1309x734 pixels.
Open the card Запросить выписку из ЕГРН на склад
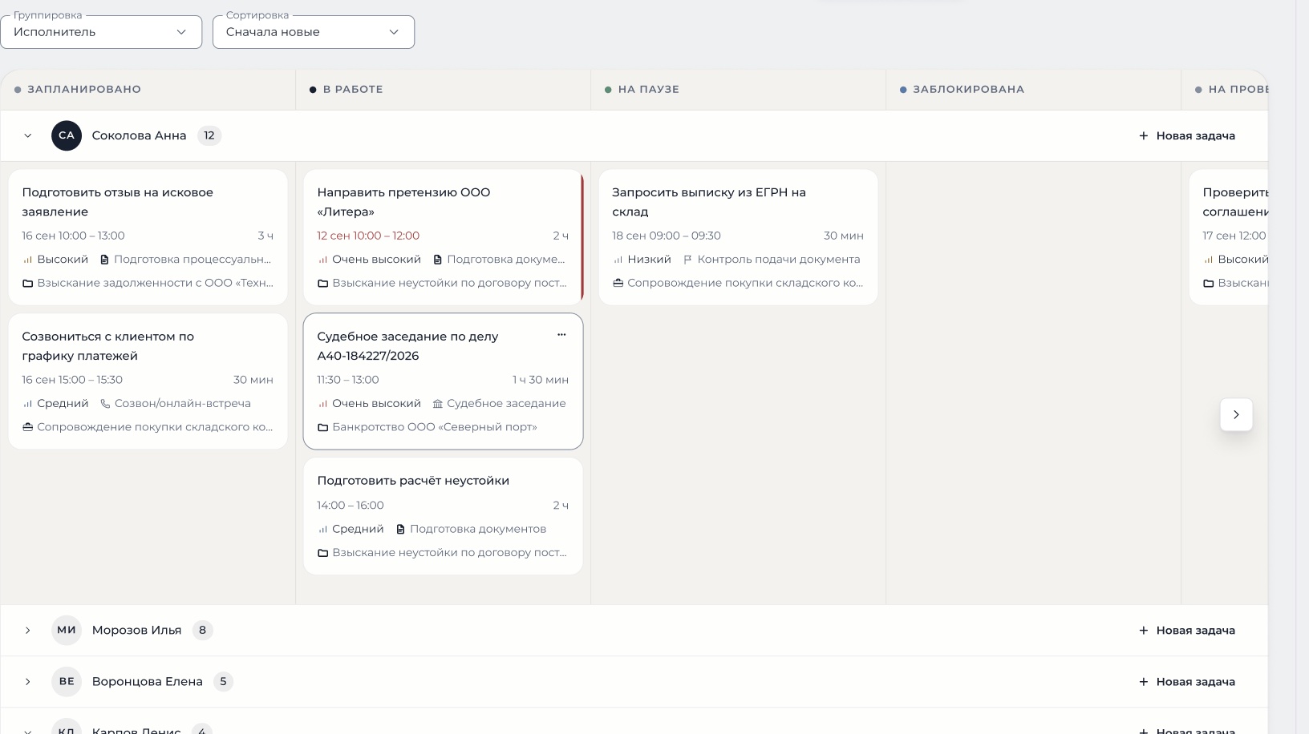[738, 237]
